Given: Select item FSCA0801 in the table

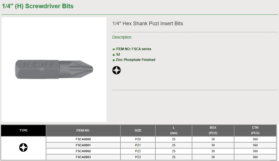Looking at the screenshot, I should point(83,145).
